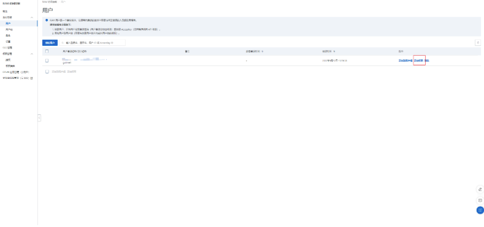
Task: Open 授权 in the sidebar
Action: coord(8,60)
